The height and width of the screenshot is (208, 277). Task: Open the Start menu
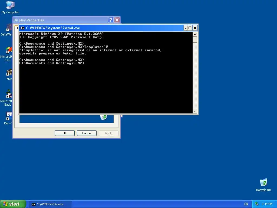pos(13,204)
